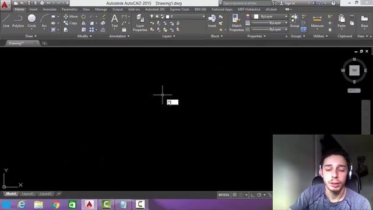The image size is (373, 210).
Task: Click the Help question mark icon
Action: [333, 3]
